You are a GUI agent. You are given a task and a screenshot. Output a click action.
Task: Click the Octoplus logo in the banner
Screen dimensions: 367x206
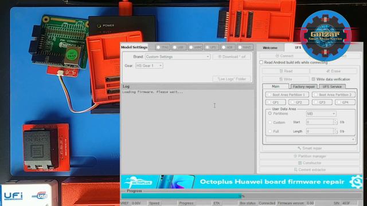coord(139,182)
